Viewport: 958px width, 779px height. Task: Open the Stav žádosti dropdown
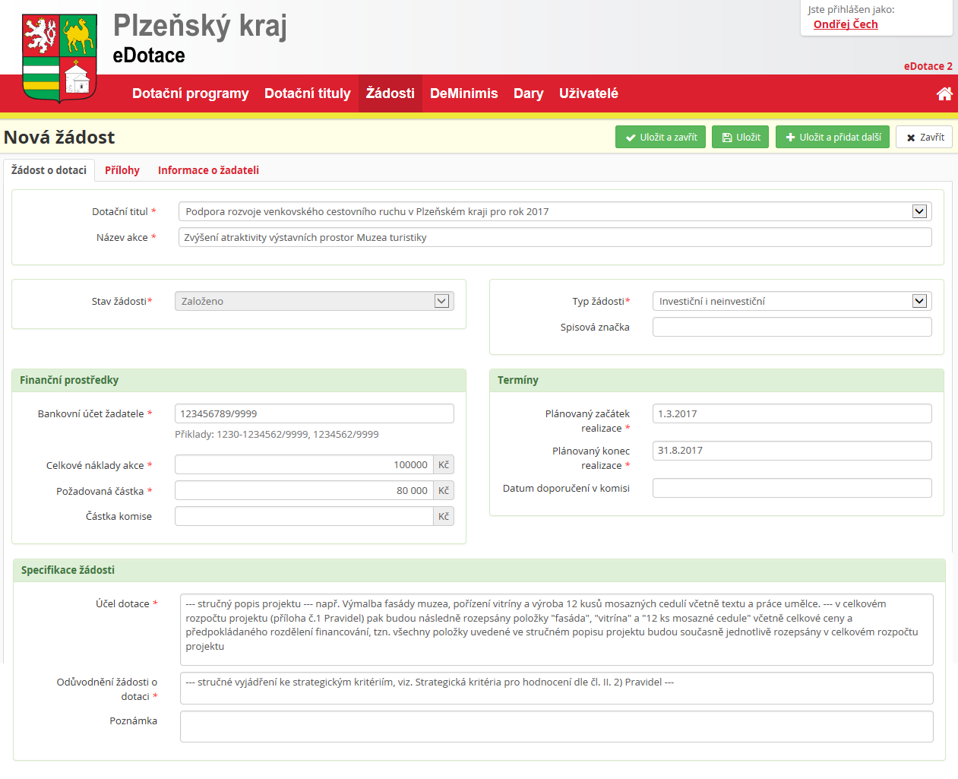point(441,302)
